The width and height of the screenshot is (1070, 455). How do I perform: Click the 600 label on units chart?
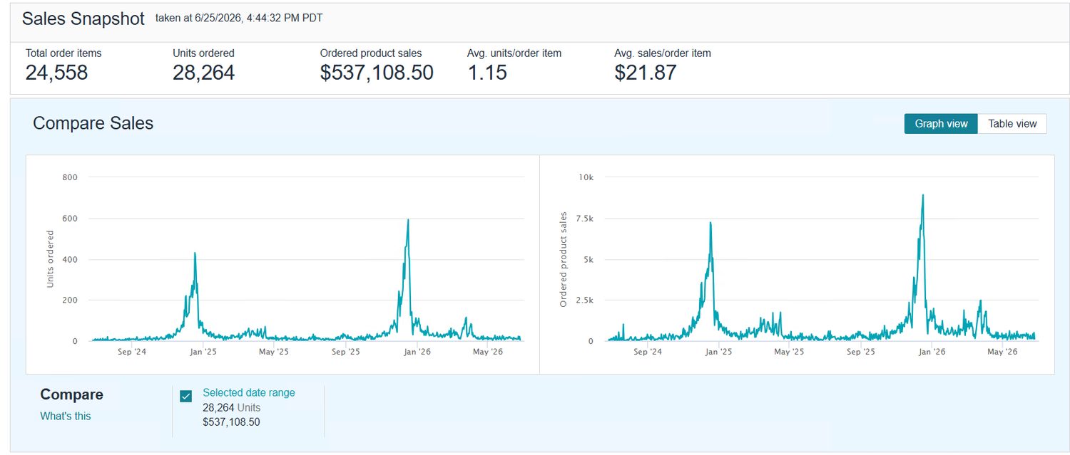(70, 219)
